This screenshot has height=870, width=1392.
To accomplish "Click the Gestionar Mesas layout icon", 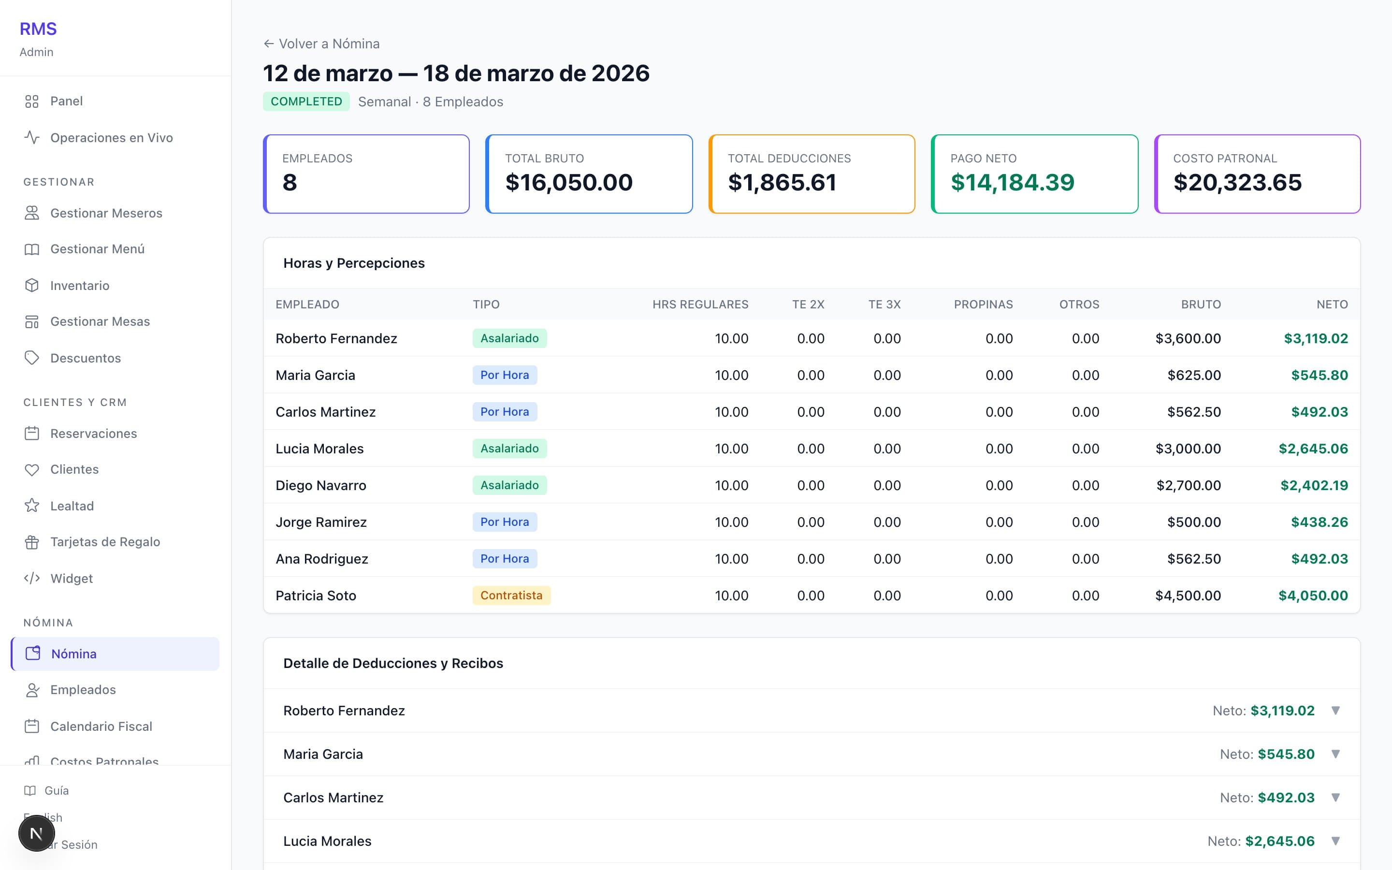I will coord(31,321).
